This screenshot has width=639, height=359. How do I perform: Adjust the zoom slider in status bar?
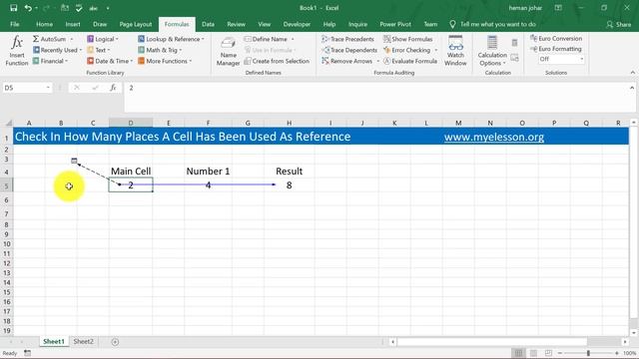(588, 353)
